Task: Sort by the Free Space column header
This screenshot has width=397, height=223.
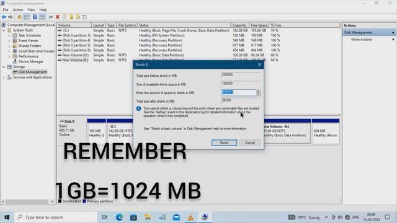Action: pos(259,25)
